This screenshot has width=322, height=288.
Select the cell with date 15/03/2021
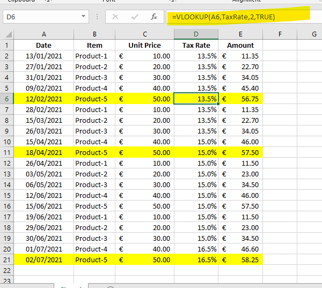[x=44, y=120]
